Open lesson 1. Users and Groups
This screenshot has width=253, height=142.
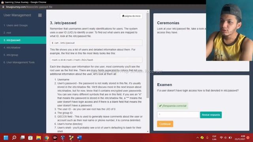coord(15,25)
